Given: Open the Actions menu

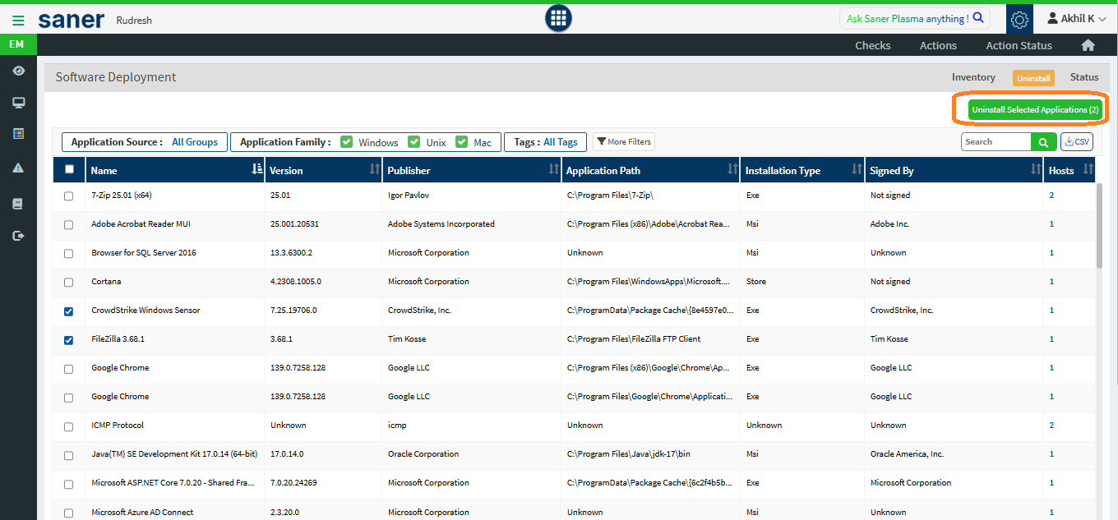Looking at the screenshot, I should pos(938,45).
